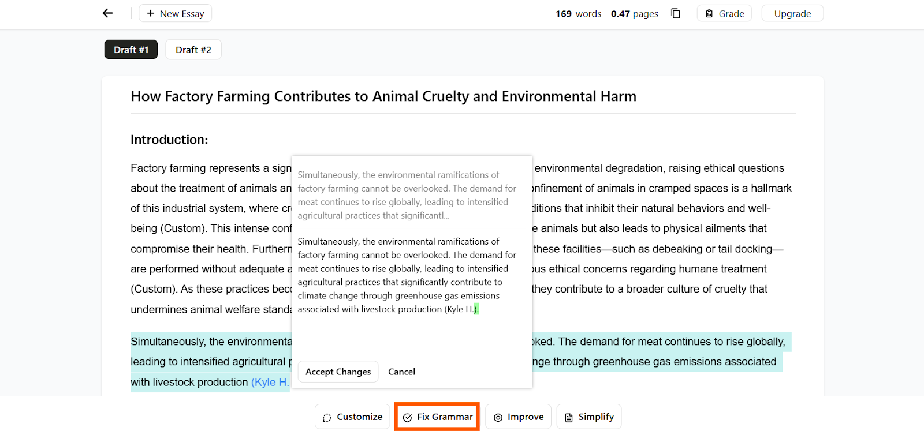Click the copy essay icon
This screenshot has width=924, height=431.
[676, 13]
